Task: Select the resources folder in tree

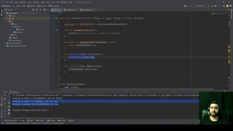Action: pos(19,32)
